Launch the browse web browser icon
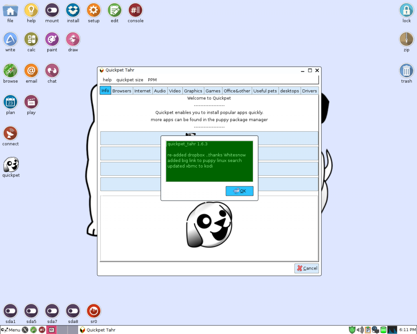This screenshot has height=334, width=417. tap(10, 71)
